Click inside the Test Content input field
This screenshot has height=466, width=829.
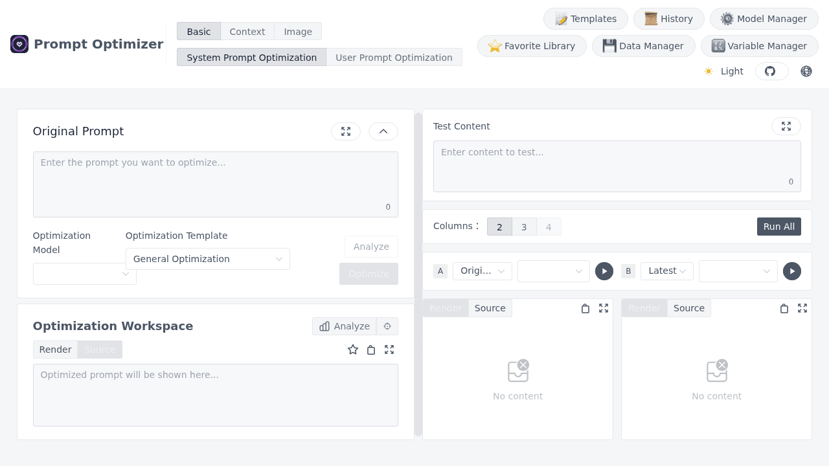(x=617, y=166)
